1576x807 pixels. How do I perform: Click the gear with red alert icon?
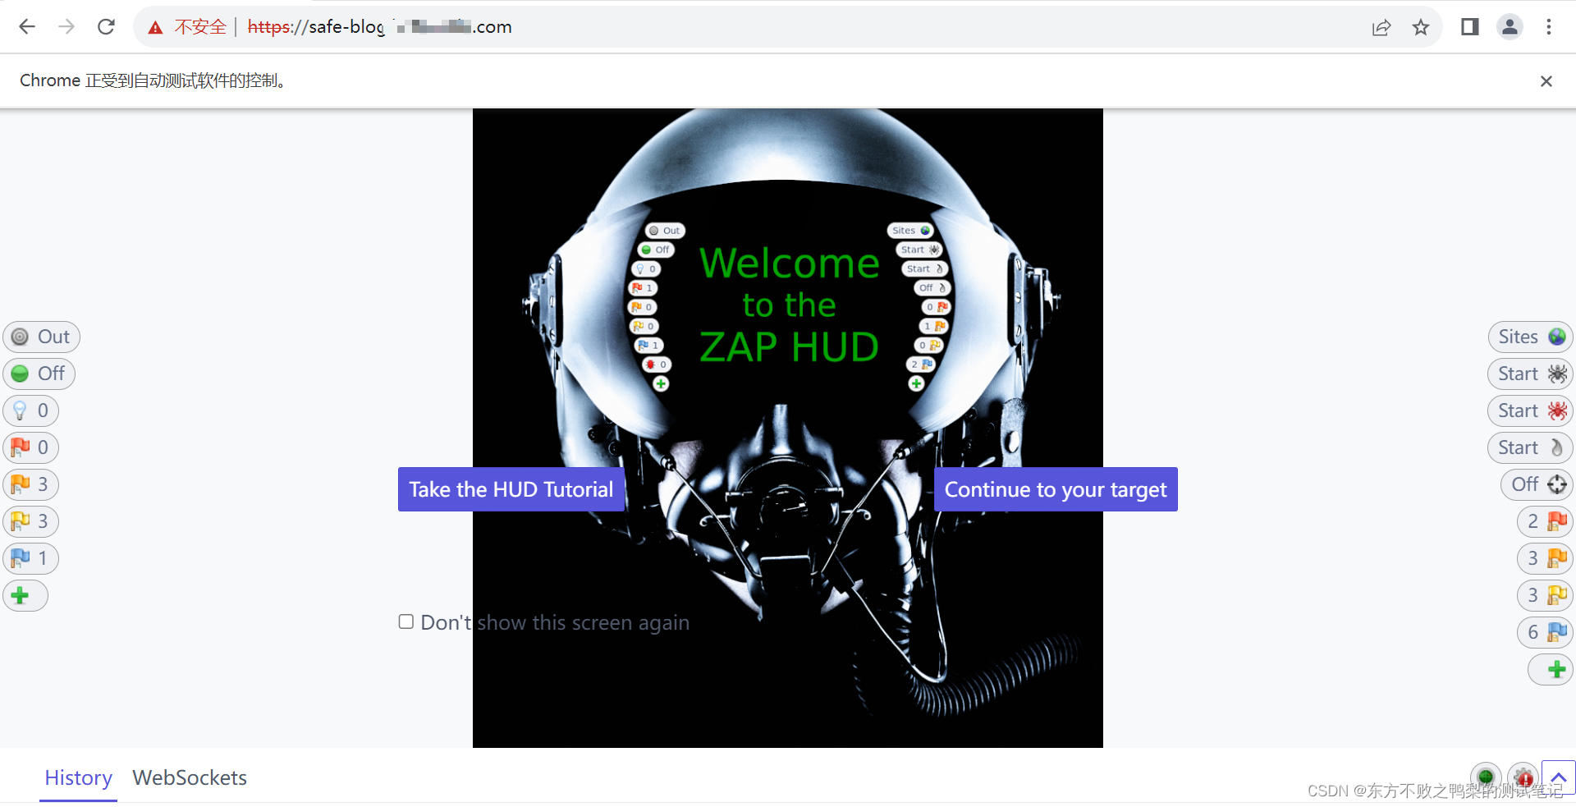1523,777
